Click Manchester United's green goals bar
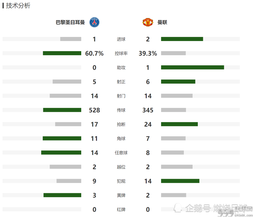 click(x=182, y=39)
